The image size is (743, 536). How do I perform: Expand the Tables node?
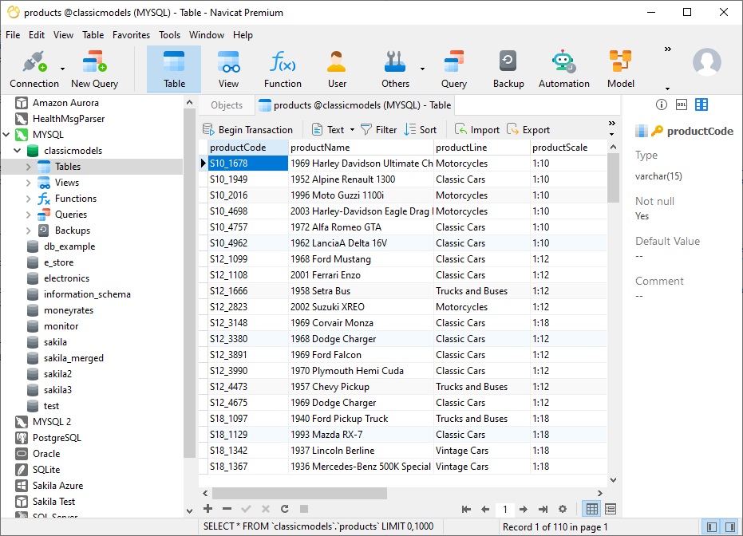pos(29,167)
